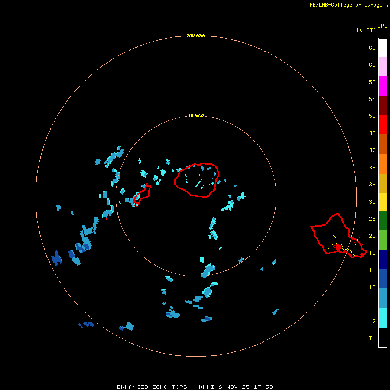This screenshot has height=390, width=390.
Task: Click the '2' legend value
Action: point(374,322)
